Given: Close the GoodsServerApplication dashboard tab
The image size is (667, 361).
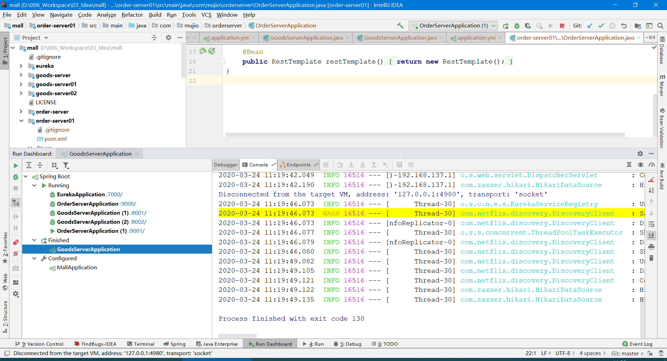Looking at the screenshot, I should 137,154.
